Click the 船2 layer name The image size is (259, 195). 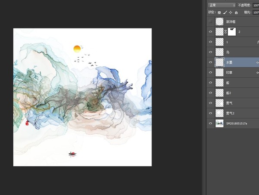coord(228,93)
